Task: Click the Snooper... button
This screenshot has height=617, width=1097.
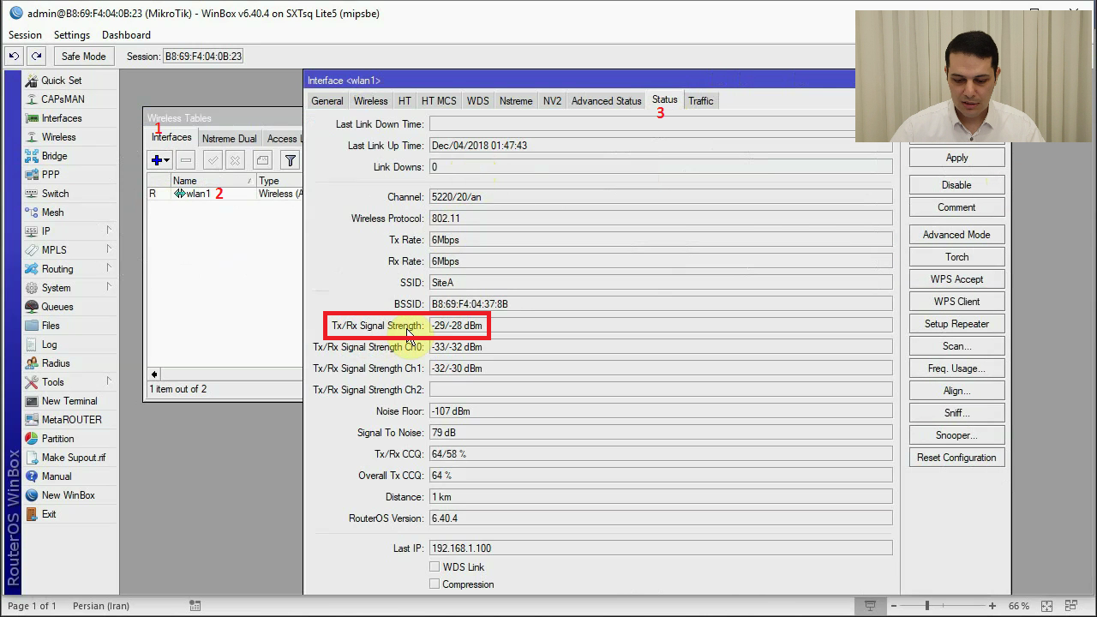Action: pyautogui.click(x=956, y=435)
